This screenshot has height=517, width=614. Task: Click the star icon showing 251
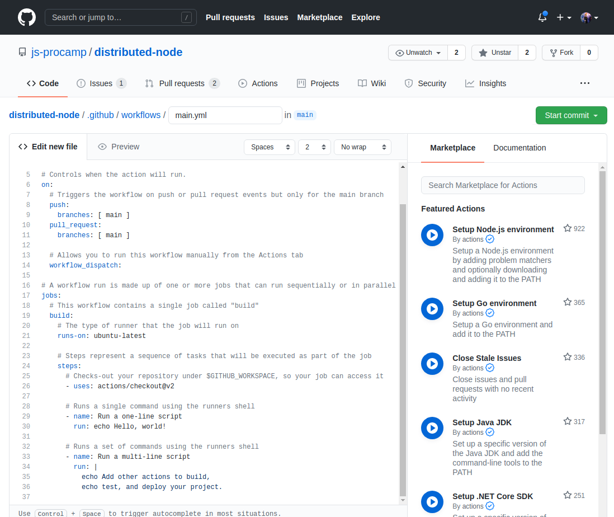[x=568, y=496]
